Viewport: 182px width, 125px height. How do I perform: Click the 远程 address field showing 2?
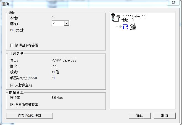pyautogui.click(x=58, y=23)
